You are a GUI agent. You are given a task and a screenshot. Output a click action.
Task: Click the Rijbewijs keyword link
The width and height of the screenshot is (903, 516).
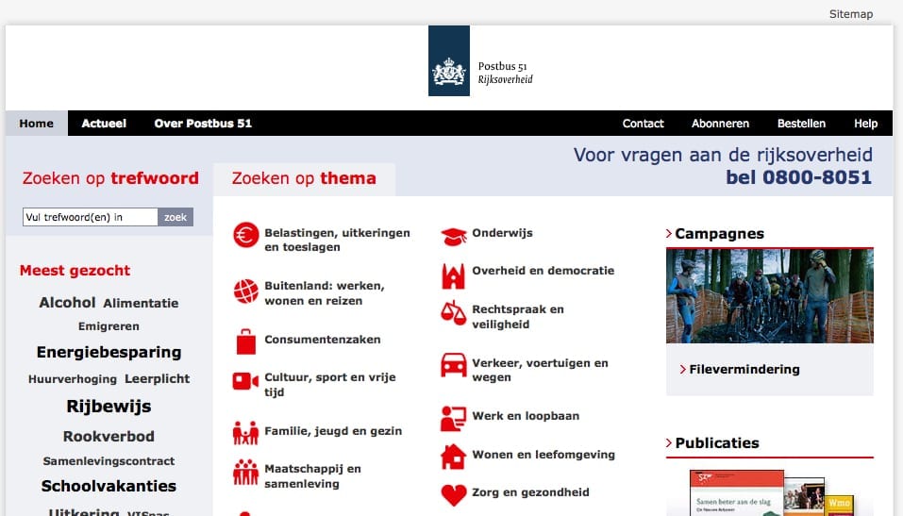click(109, 406)
